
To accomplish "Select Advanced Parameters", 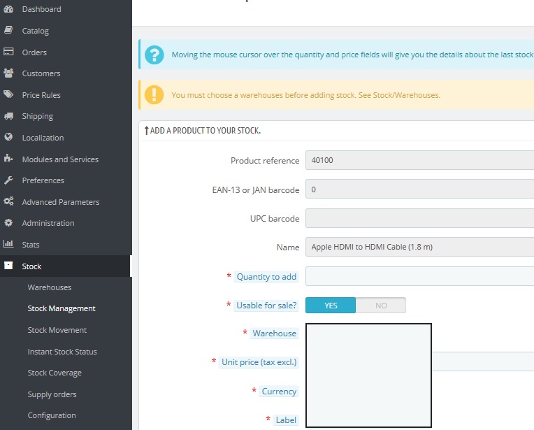I will point(61,202).
